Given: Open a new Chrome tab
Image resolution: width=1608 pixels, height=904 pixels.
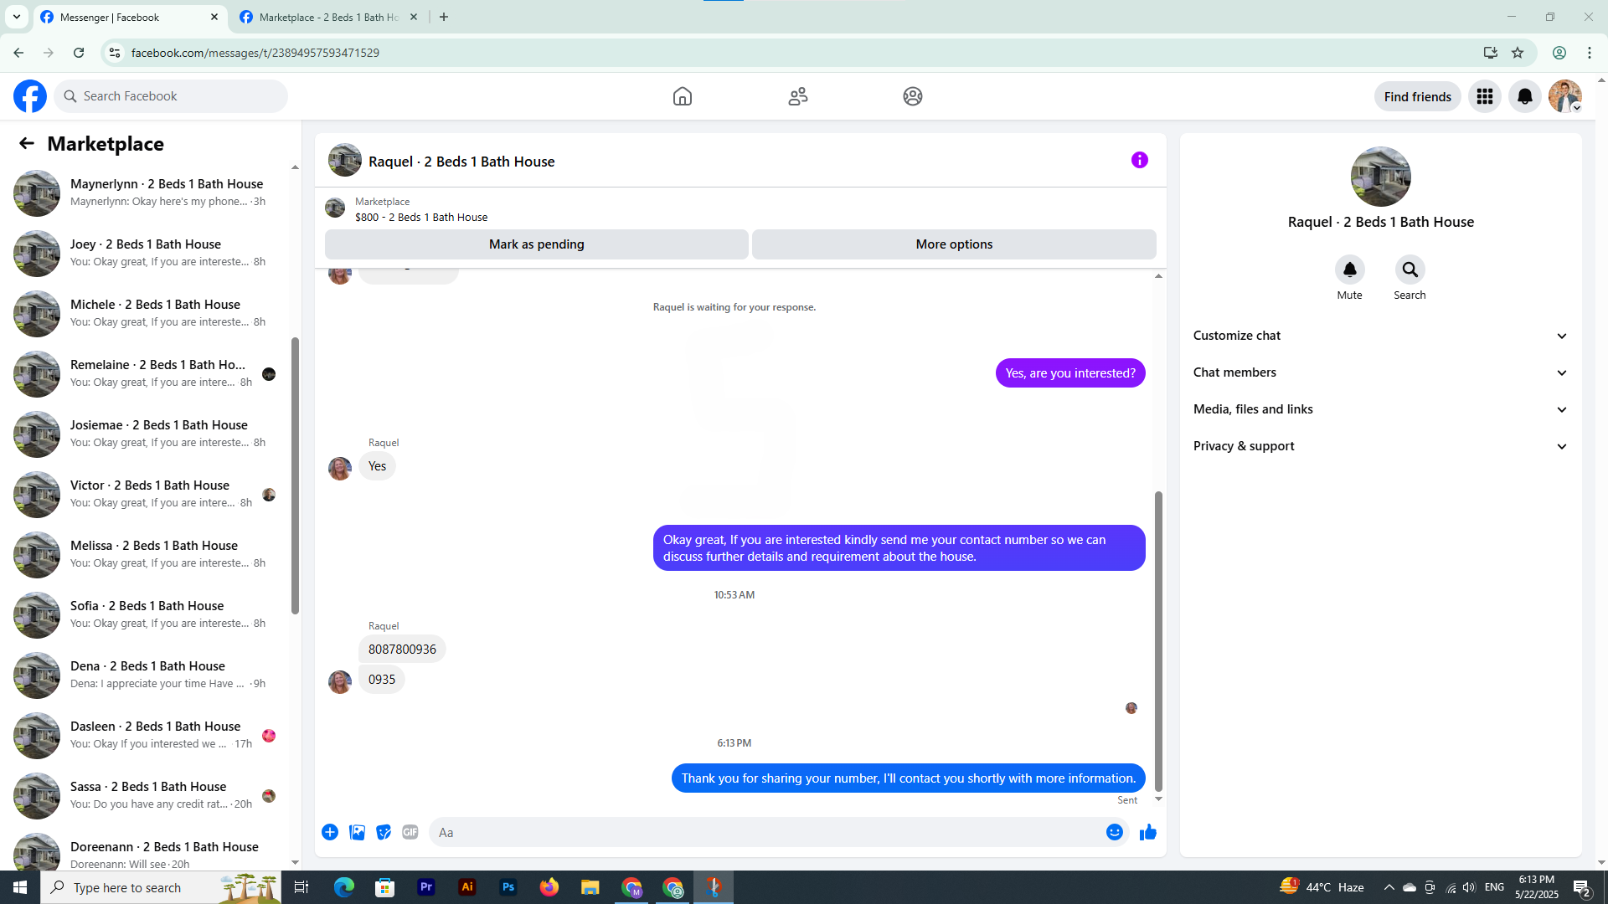Looking at the screenshot, I should 444,17.
